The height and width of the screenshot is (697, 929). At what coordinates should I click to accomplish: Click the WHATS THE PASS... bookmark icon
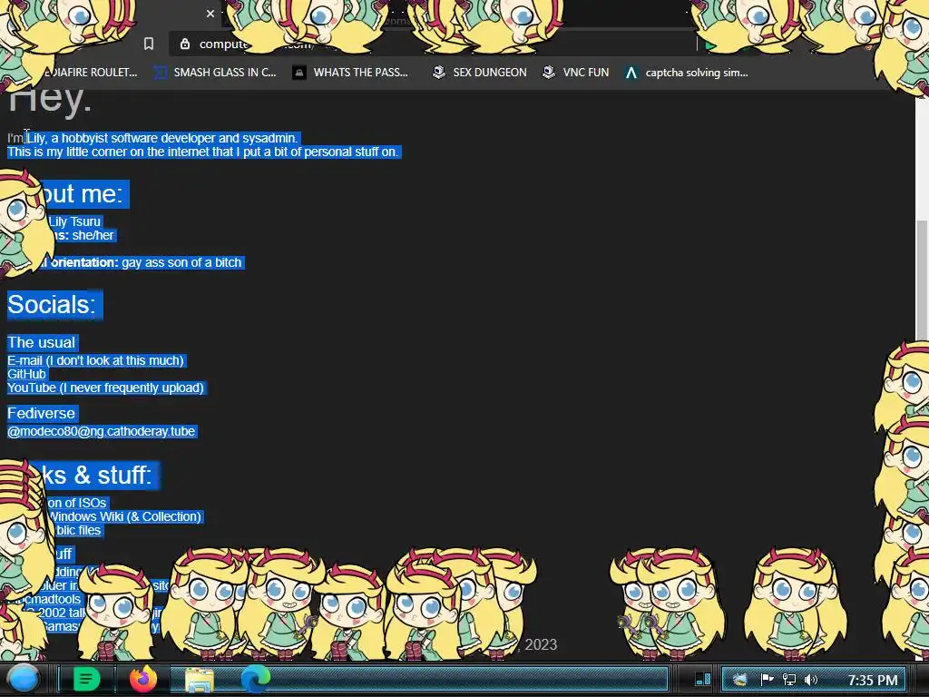coord(299,73)
